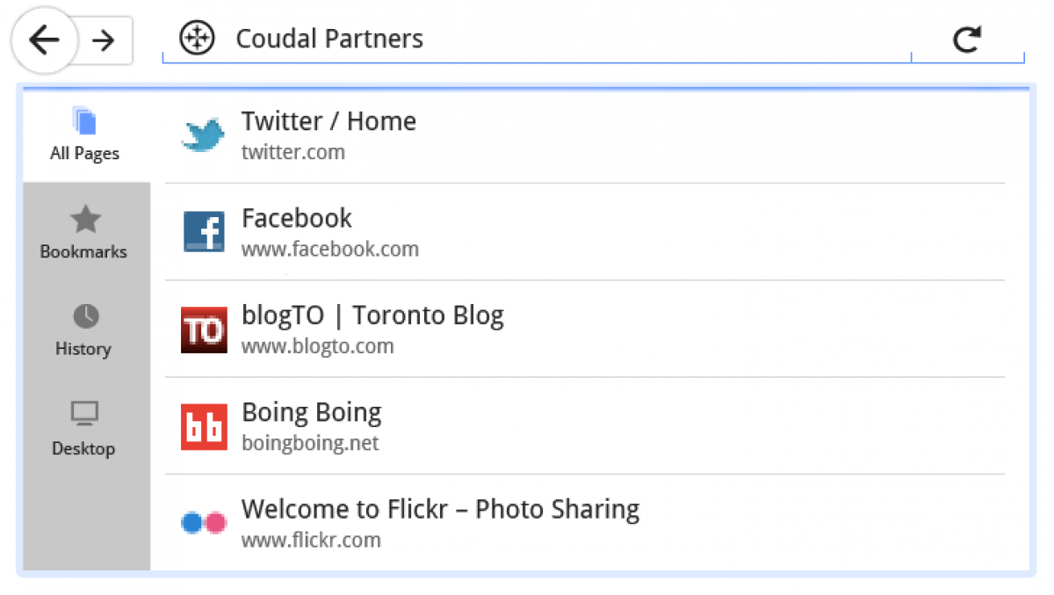Open the twitter.com URL text
The height and width of the screenshot is (595, 1054).
[x=293, y=153]
